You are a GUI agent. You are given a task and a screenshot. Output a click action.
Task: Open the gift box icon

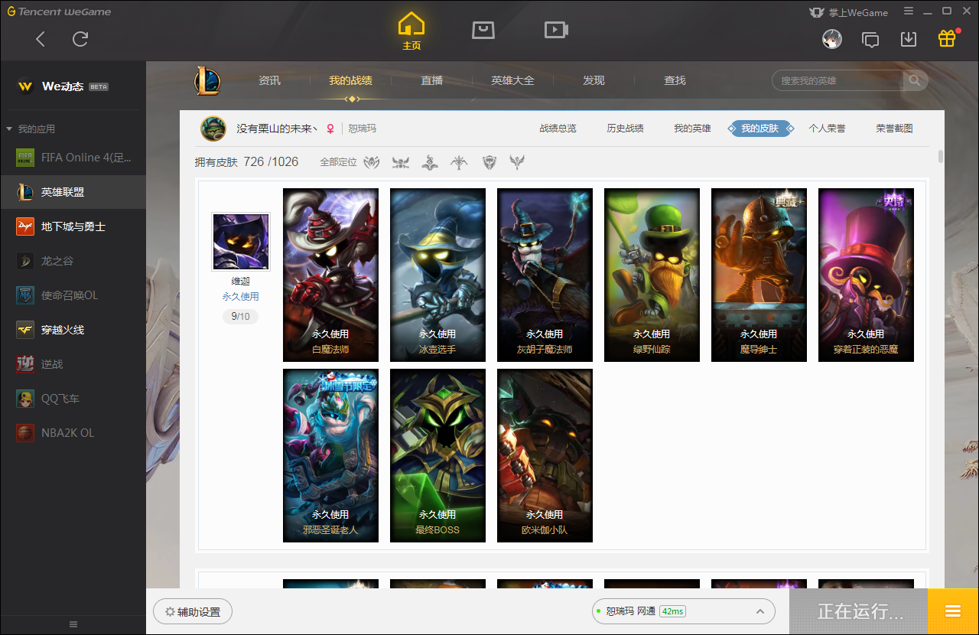(x=947, y=38)
